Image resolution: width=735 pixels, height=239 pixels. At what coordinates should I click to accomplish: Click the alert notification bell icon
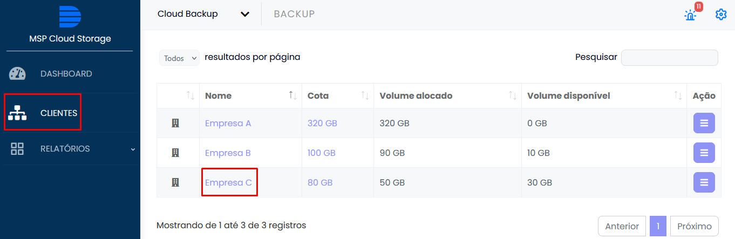pos(690,15)
